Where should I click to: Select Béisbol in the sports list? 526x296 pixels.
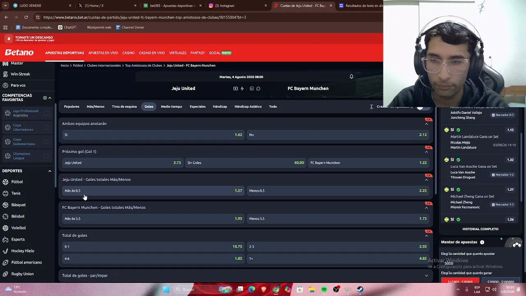click(x=18, y=216)
